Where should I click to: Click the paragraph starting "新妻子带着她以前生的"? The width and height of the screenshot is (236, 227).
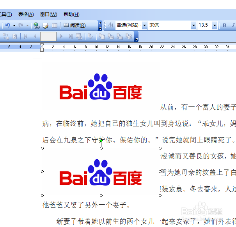(146, 222)
